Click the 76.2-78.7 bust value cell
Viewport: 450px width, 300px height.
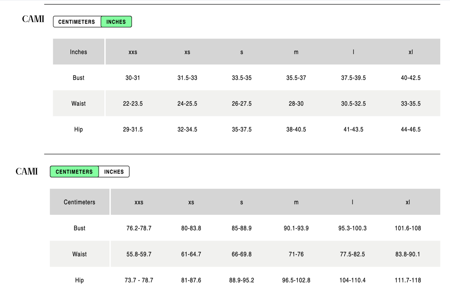point(139,228)
